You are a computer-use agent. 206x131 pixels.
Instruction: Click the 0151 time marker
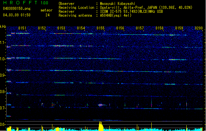coord(22,28)
